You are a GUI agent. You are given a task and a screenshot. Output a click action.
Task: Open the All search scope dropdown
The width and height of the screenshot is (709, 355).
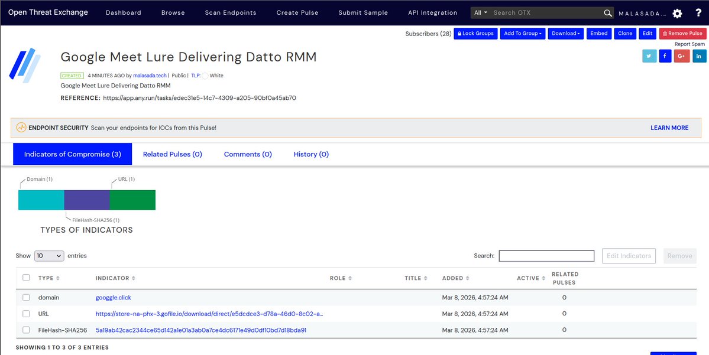(481, 12)
